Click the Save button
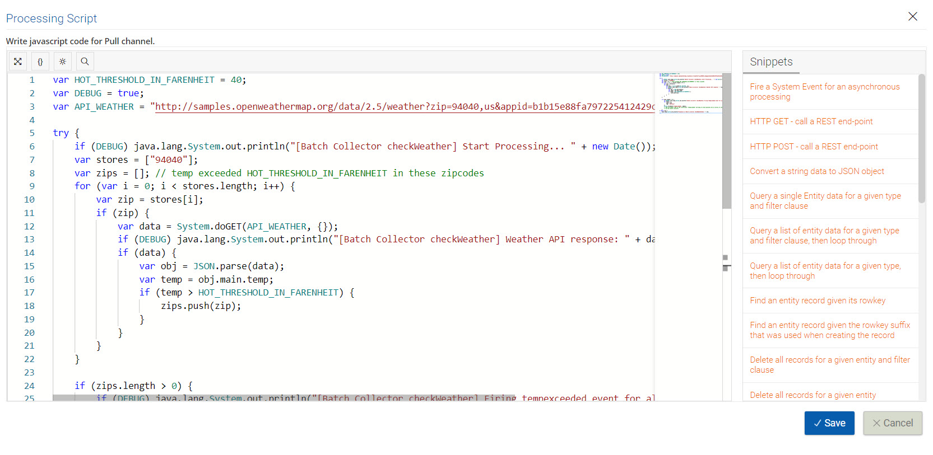 [829, 423]
